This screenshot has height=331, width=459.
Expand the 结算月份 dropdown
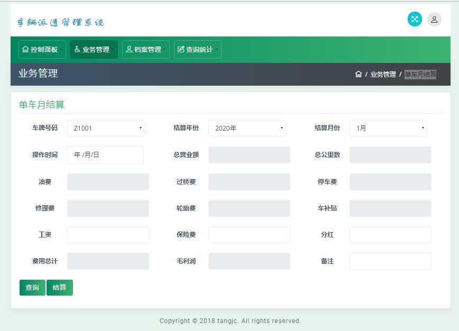coord(388,128)
